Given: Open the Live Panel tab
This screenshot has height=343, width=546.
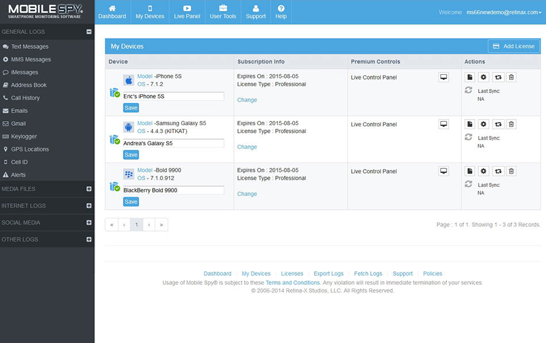Looking at the screenshot, I should (x=187, y=12).
